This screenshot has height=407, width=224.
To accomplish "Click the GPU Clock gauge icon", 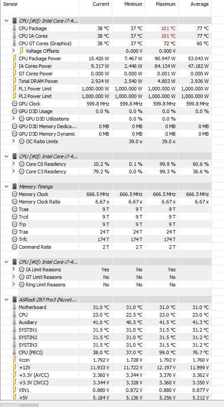I will coord(15,104).
